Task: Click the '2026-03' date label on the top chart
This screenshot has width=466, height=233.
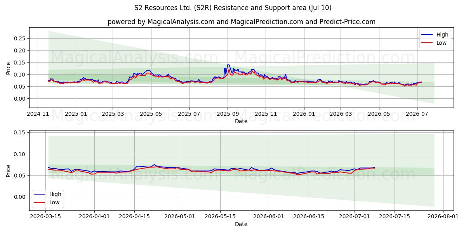Action: (x=341, y=114)
